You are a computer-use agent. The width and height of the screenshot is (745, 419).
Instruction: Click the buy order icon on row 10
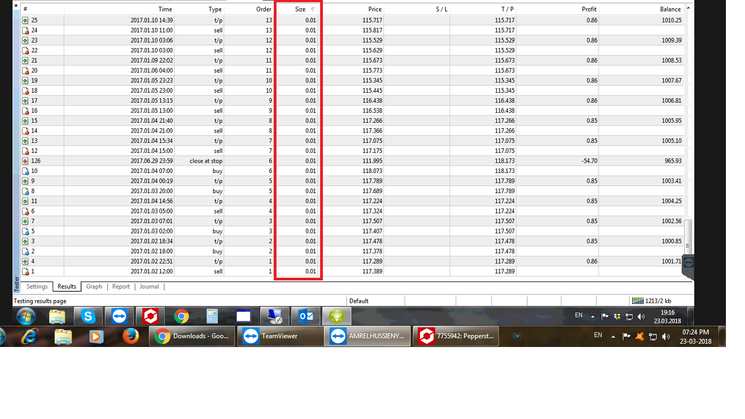tap(25, 171)
